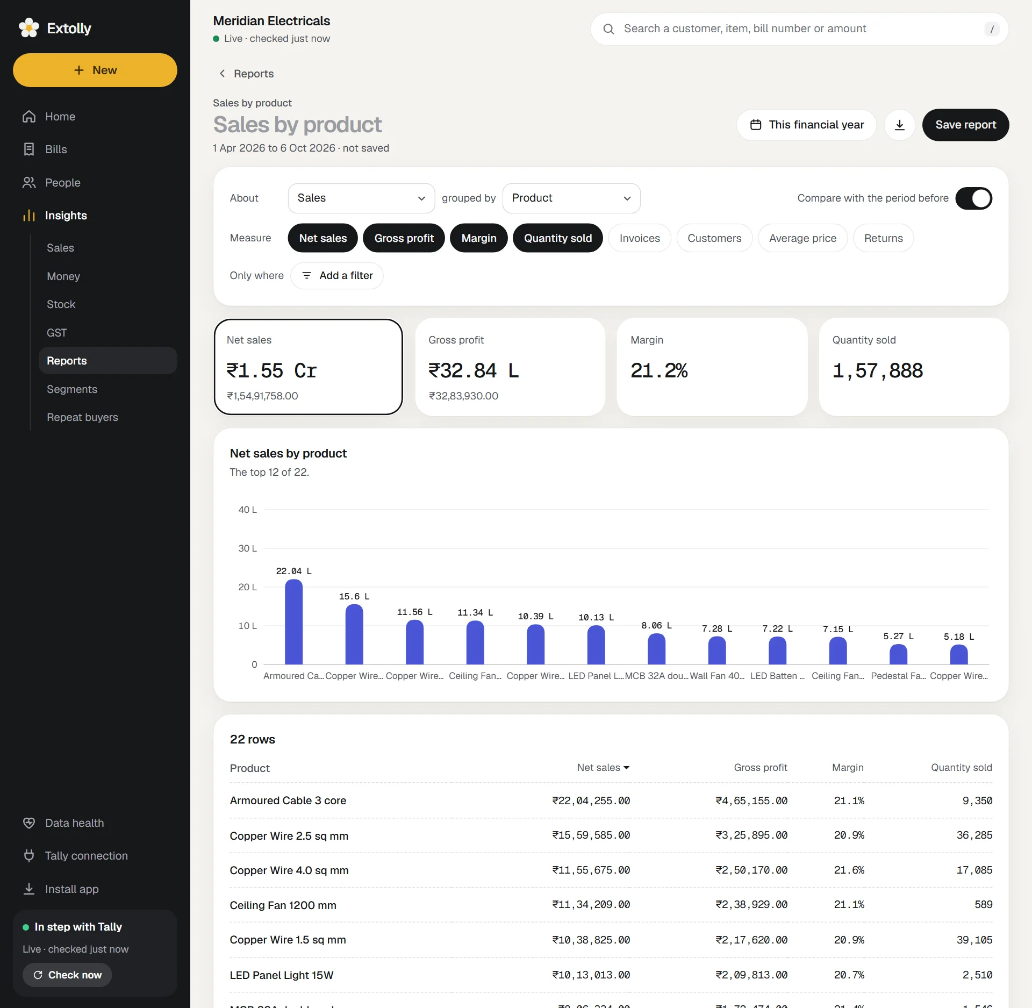The image size is (1032, 1008).
Task: Click the Armoured Cable chart bar
Action: click(x=293, y=622)
